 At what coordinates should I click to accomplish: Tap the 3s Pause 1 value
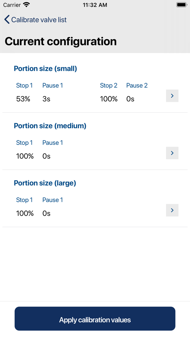pyautogui.click(x=46, y=99)
